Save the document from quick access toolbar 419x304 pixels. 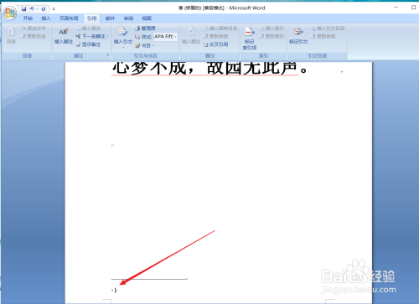(23, 9)
